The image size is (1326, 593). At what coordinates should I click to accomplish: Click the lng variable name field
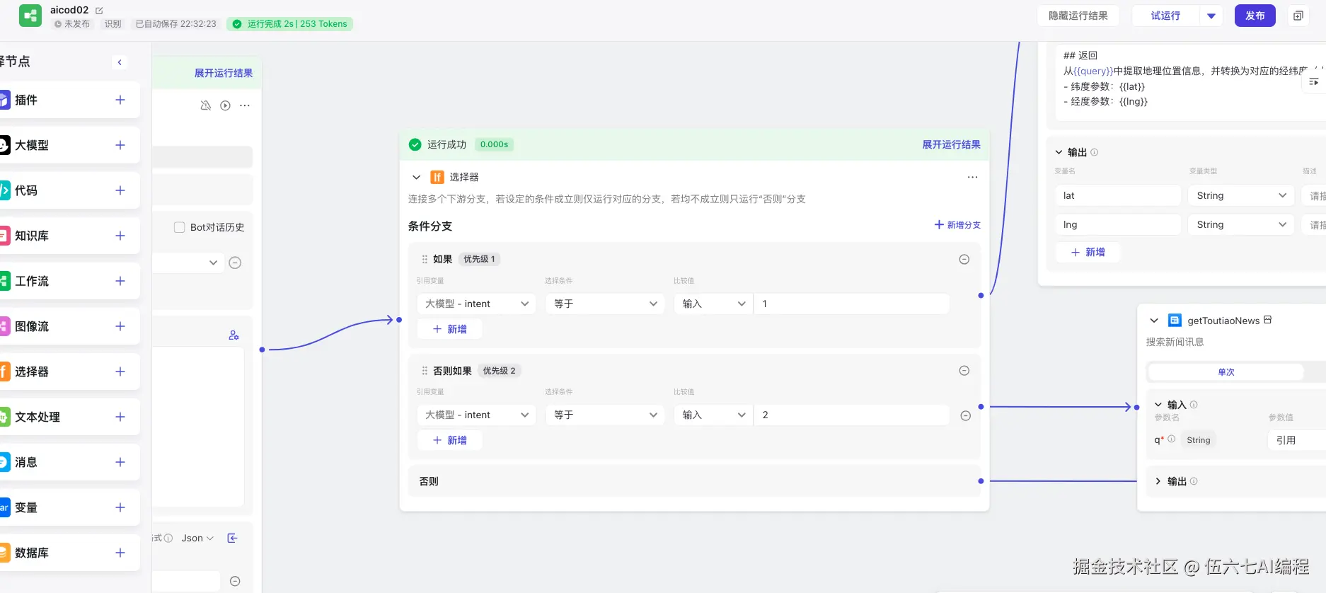click(1118, 224)
